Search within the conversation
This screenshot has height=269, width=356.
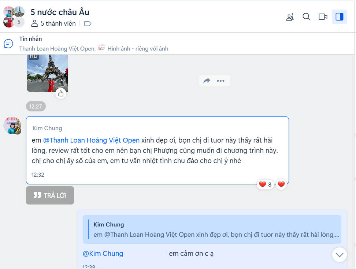tap(306, 17)
